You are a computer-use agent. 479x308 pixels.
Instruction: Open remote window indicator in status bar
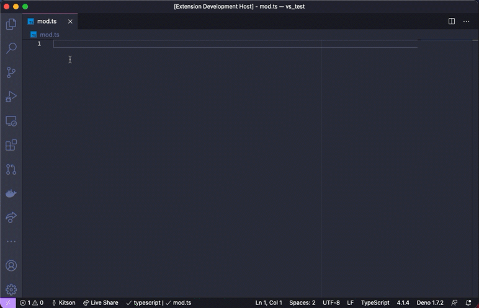coord(8,303)
